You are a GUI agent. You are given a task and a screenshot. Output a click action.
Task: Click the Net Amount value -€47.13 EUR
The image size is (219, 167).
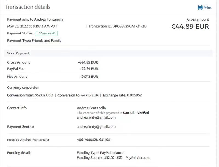pos(89,77)
